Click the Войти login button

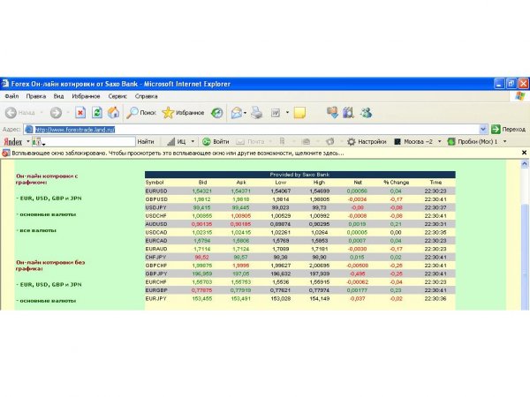(x=216, y=142)
